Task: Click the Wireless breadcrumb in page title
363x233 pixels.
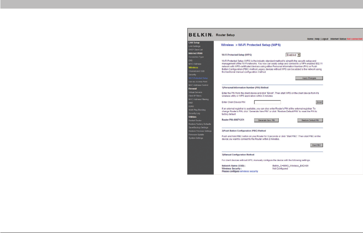Action: [227, 45]
